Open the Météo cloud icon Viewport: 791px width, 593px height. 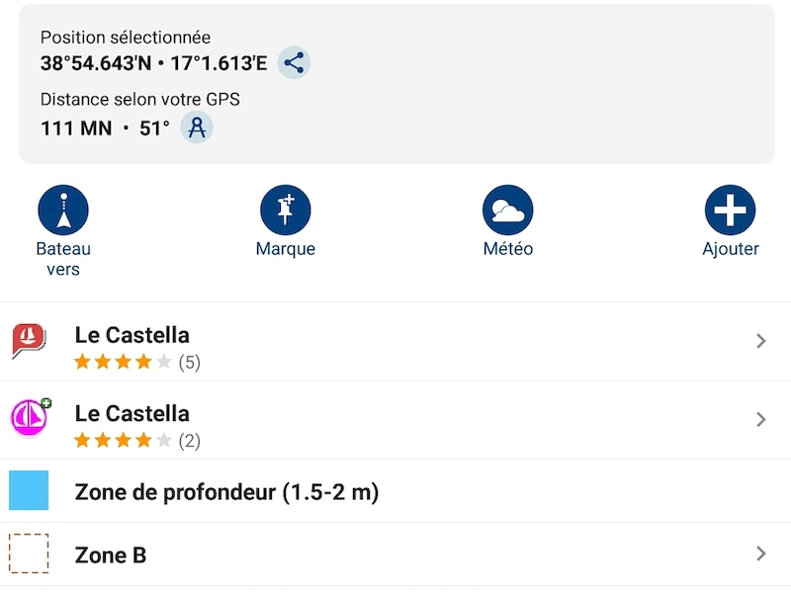pyautogui.click(x=508, y=210)
